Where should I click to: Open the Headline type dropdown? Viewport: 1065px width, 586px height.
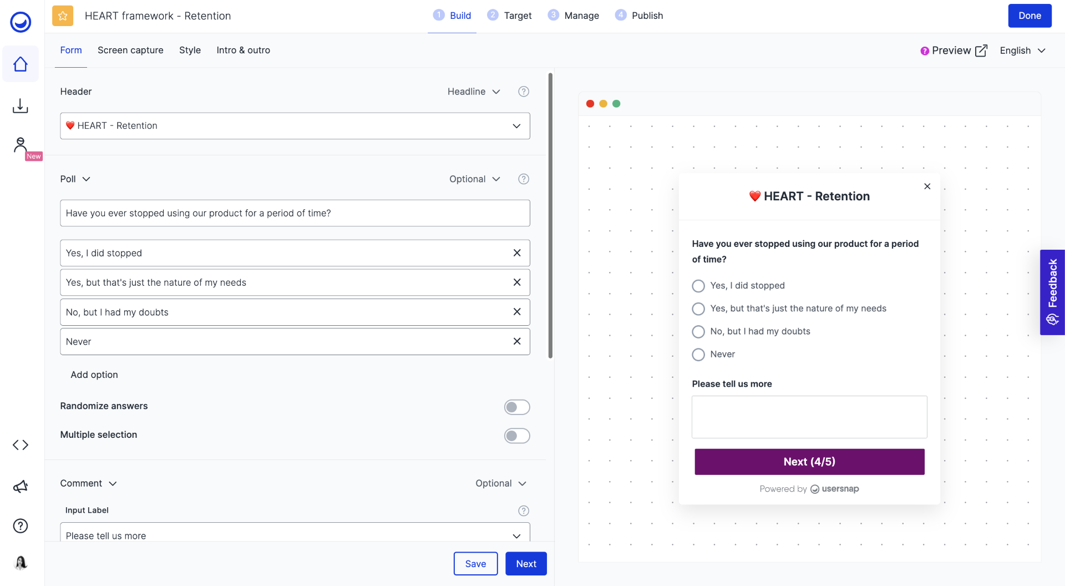pos(474,92)
